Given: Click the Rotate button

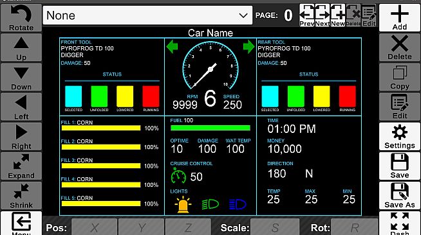Looking at the screenshot, I should (21, 18).
